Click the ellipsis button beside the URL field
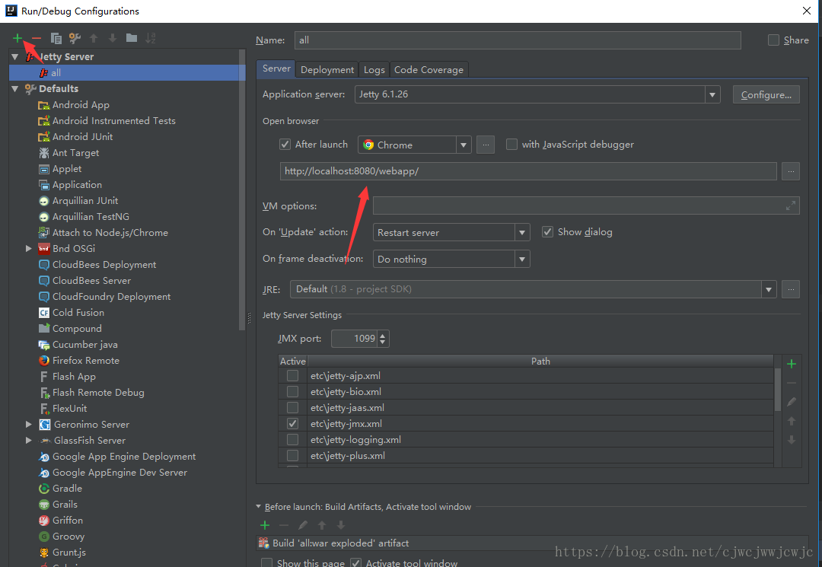 coord(791,171)
